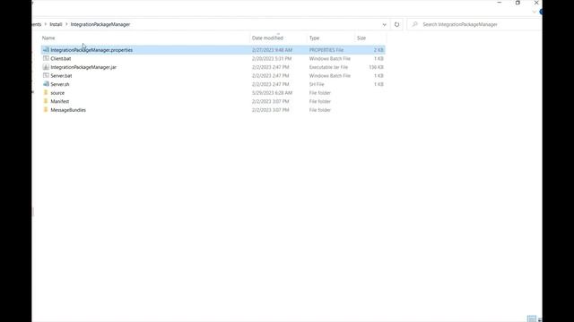Viewport: 574px width, 322px height.
Task: Click the 136 KB size cell
Action: (376, 67)
